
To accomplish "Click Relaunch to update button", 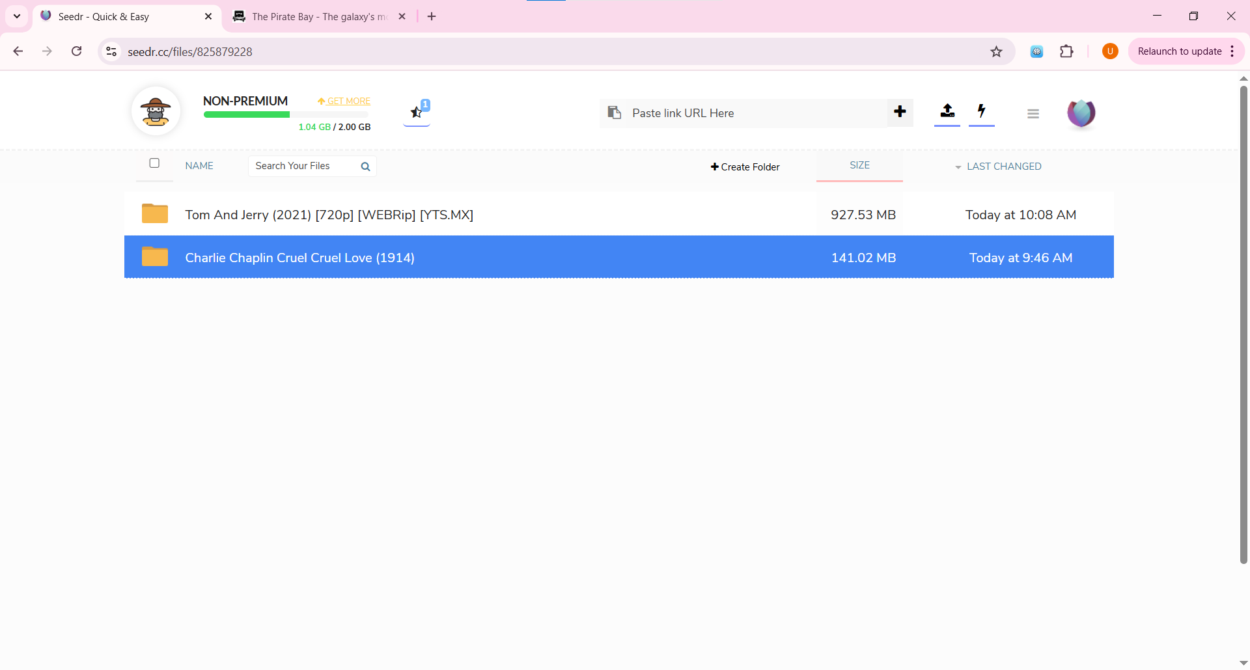I will click(x=1179, y=51).
